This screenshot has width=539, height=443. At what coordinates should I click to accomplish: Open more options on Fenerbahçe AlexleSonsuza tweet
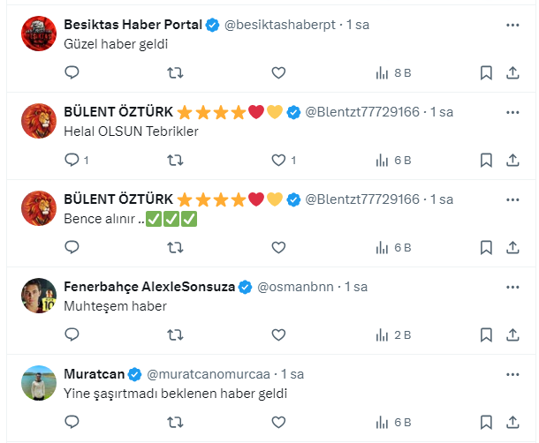512,287
